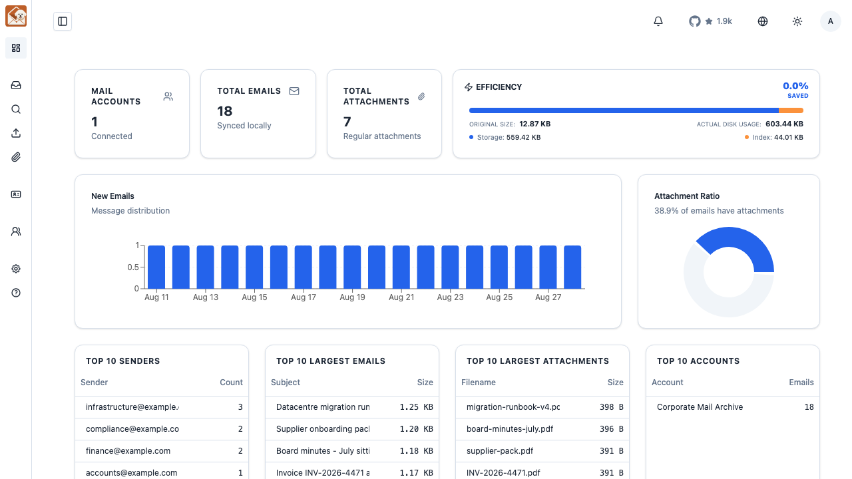Open the contact card sidebar icon
Screen dimensions: 852x479
(16, 194)
